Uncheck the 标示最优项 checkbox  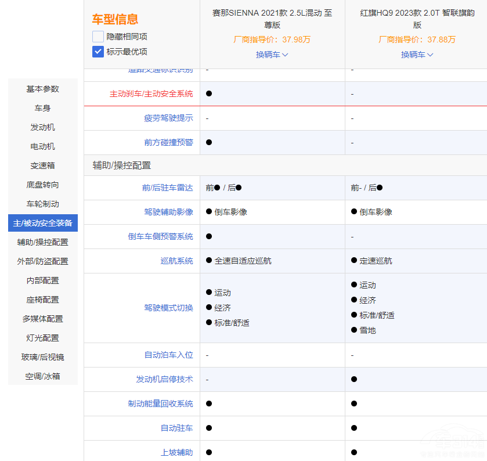(98, 52)
